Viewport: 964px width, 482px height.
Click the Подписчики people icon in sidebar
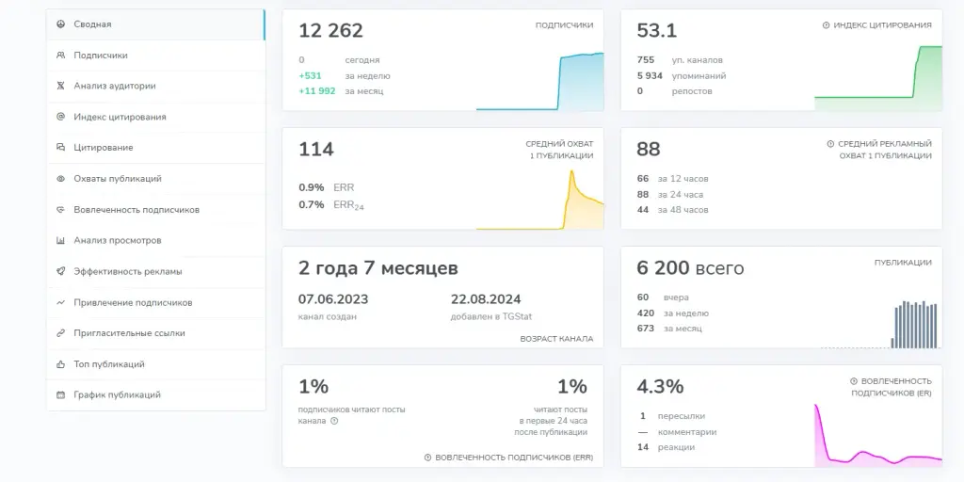(x=60, y=55)
